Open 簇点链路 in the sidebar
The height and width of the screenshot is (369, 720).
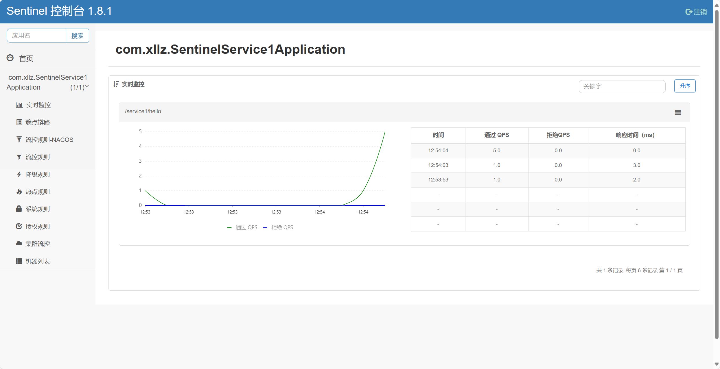tap(38, 122)
